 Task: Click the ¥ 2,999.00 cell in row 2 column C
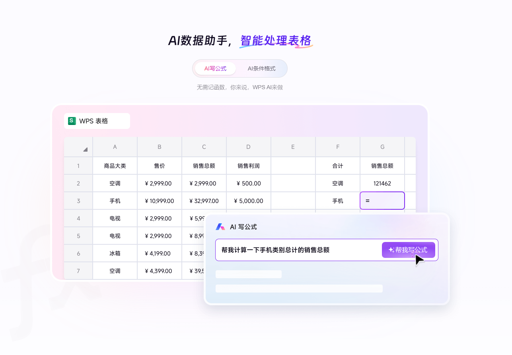point(204,183)
